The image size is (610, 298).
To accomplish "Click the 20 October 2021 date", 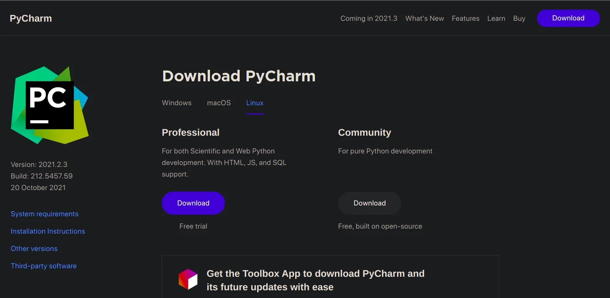I will (38, 188).
